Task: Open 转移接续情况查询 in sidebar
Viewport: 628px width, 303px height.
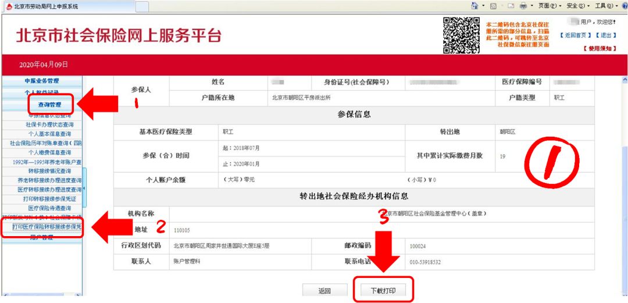Action: [x=49, y=171]
